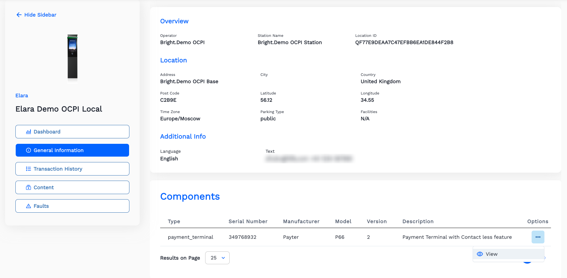
Task: Click the Transaction History list icon
Action: (x=29, y=169)
